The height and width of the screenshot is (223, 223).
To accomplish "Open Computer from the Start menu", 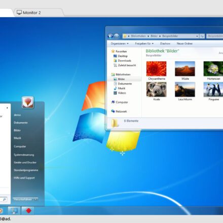I will point(20,146).
